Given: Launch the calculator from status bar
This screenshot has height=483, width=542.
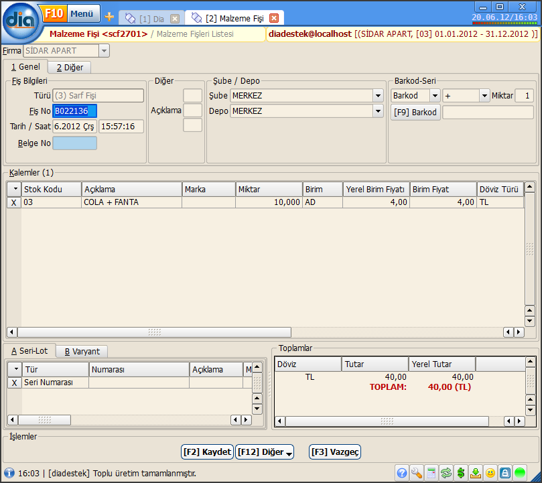Looking at the screenshot, I should [x=431, y=473].
